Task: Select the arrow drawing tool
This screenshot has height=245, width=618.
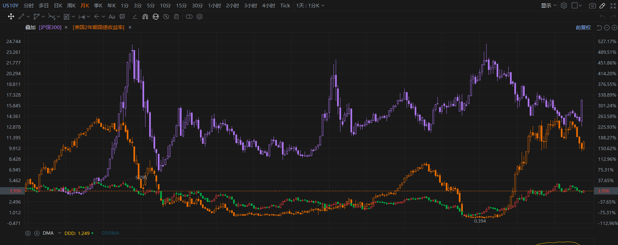Action: point(97,17)
